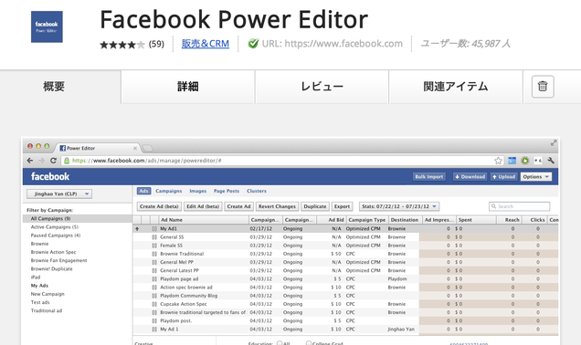Screen dimensions: 581x345
Task: Select the Test ads campaign
Action: click(x=40, y=302)
